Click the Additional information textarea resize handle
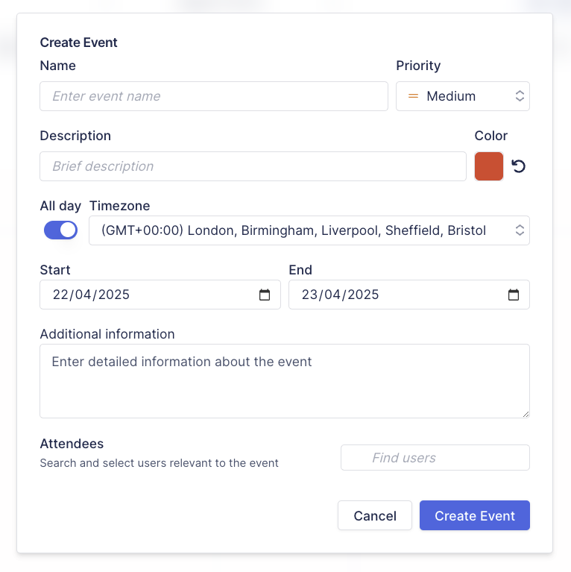571x572 pixels. tap(526, 414)
